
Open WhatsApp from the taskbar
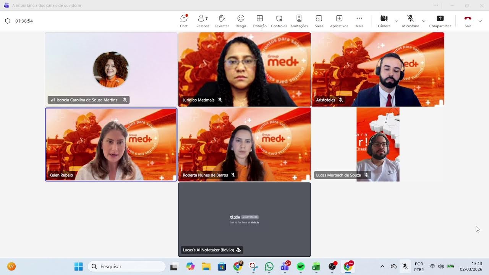point(269,267)
